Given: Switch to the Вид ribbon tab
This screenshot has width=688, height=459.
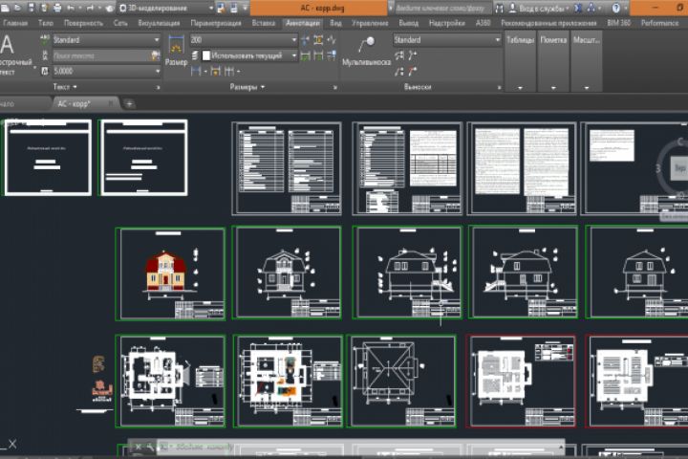Looking at the screenshot, I should click(x=335, y=23).
